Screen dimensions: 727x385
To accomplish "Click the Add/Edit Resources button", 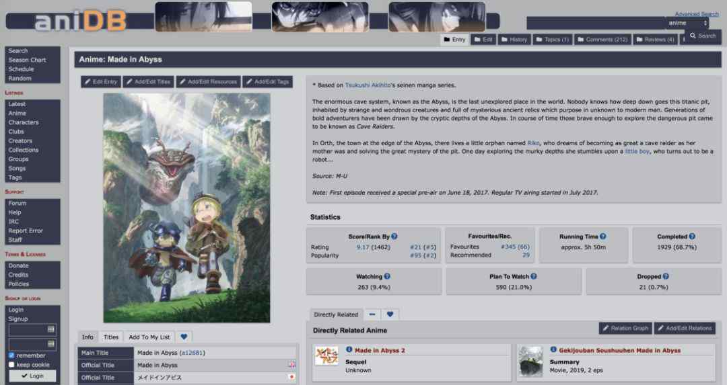I will point(208,82).
